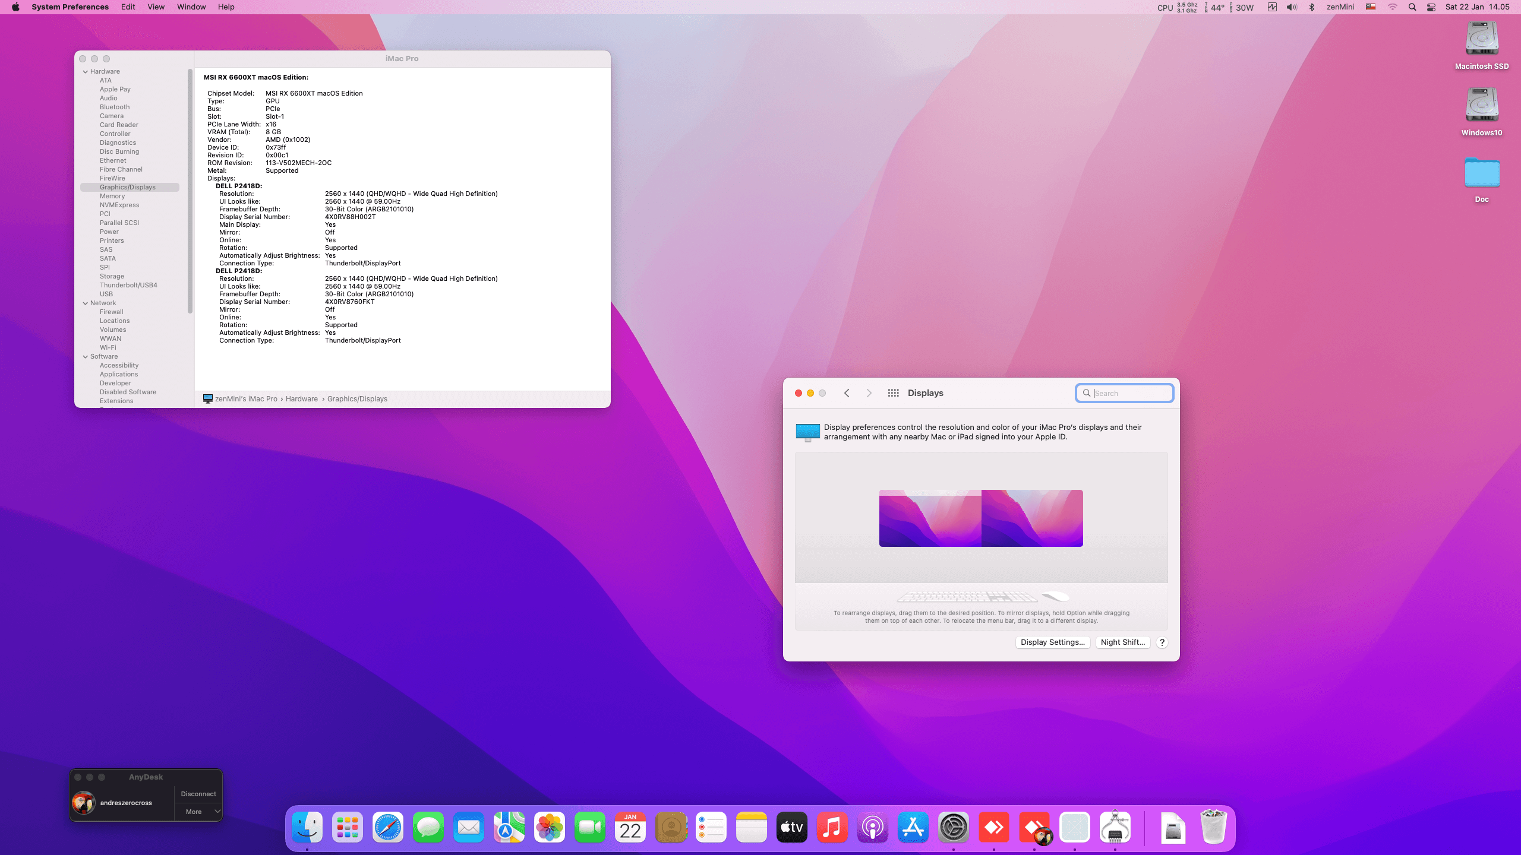Open FaceTime in the Dock
Screen dimensions: 1521x855
[x=590, y=827]
